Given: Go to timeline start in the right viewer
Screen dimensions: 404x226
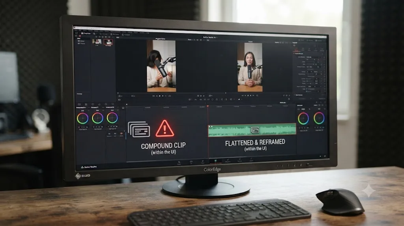Looking at the screenshot, I should pyautogui.click(x=243, y=96).
